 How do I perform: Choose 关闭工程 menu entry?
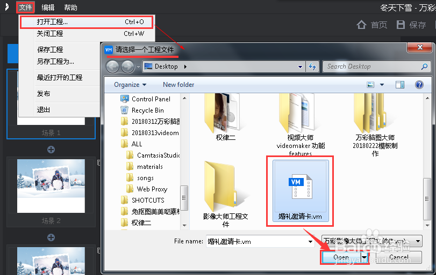tap(87, 34)
